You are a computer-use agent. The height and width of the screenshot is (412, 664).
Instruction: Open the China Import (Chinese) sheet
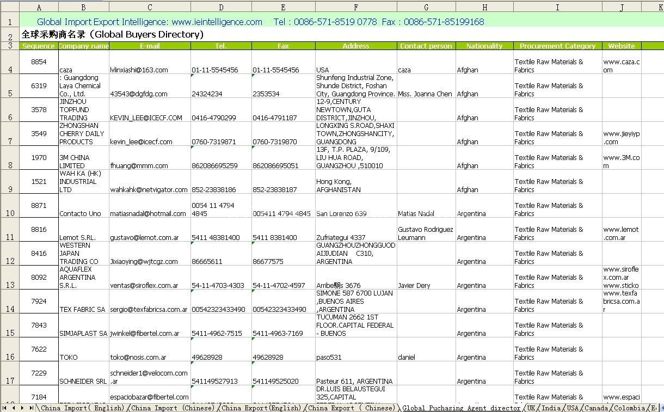173,408
